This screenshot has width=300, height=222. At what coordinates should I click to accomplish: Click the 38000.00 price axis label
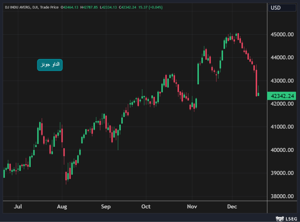(x=281, y=196)
